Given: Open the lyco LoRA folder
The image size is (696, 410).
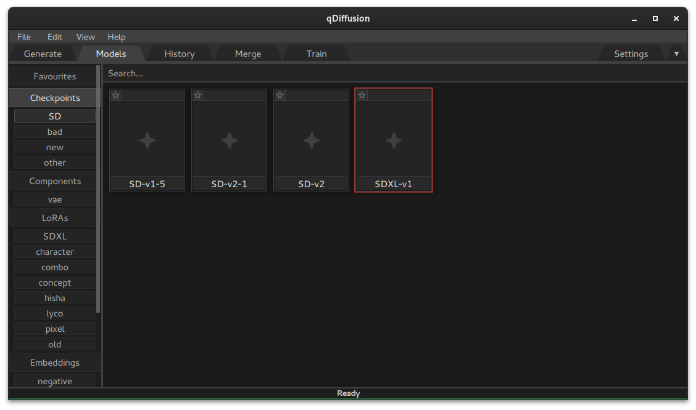Looking at the screenshot, I should [54, 314].
